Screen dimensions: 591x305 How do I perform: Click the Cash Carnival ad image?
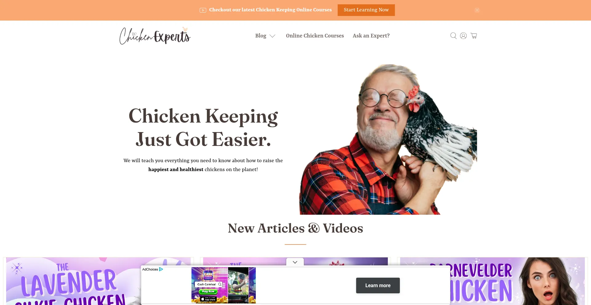pyautogui.click(x=223, y=285)
